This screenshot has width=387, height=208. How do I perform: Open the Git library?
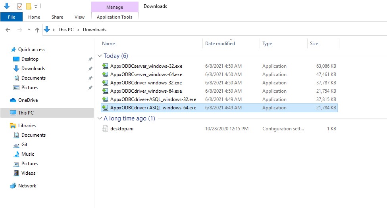click(x=25, y=145)
